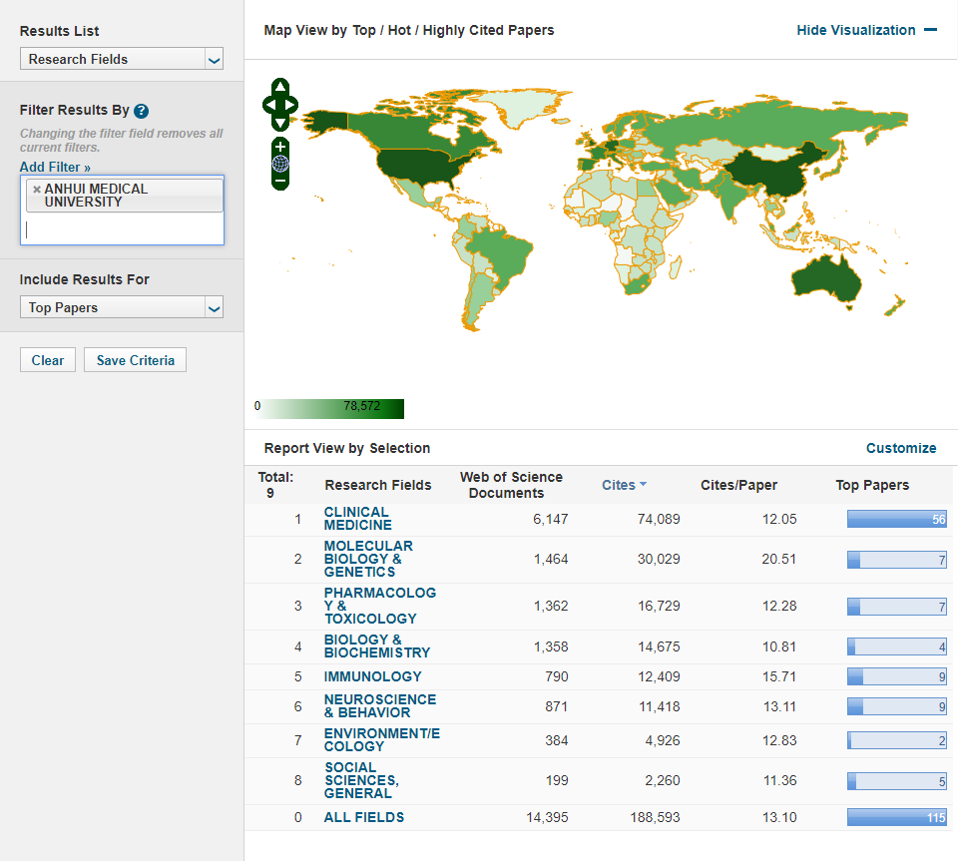Pan the map right
Viewport: 958px width, 861px height.
tap(292, 104)
